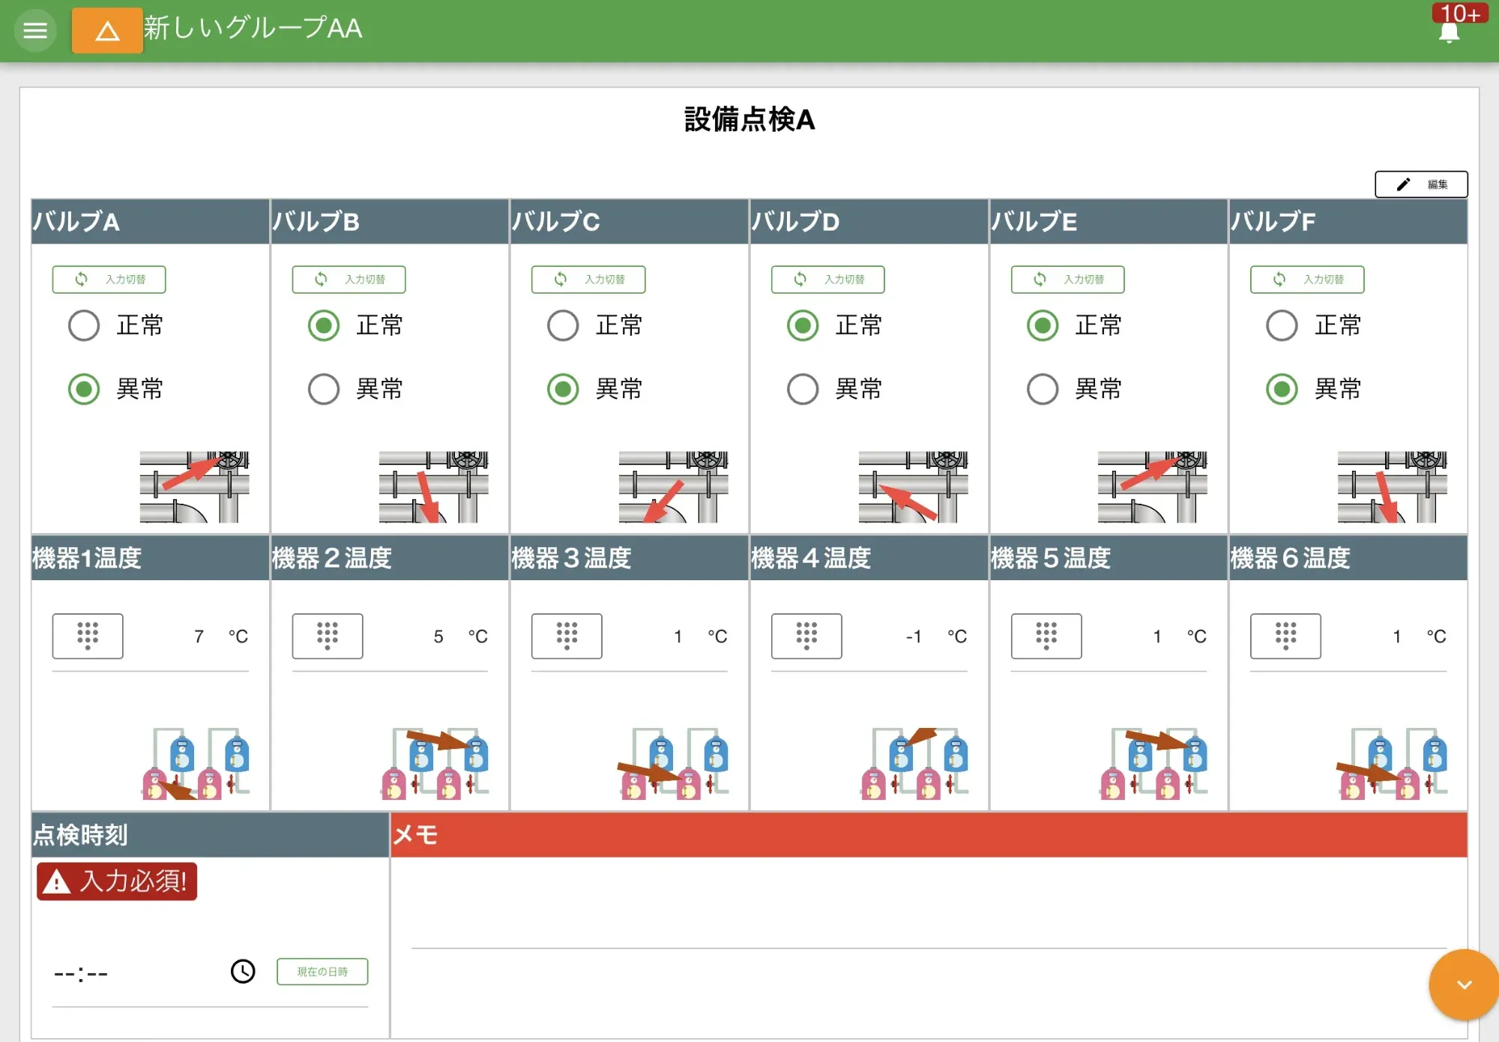Open the hamburger menu
This screenshot has height=1042, width=1499.
coord(35,31)
